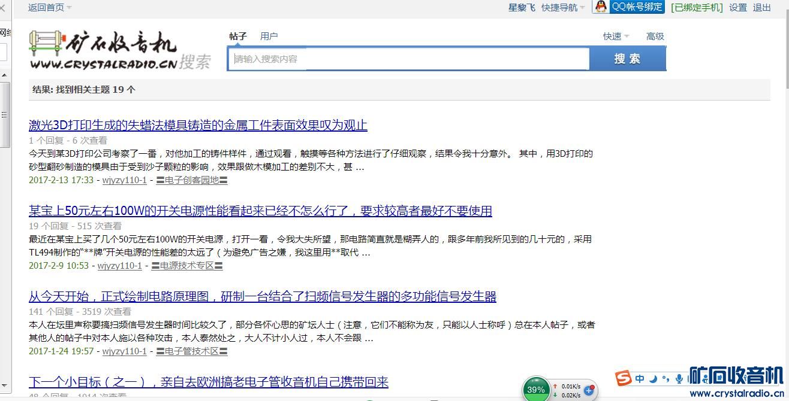The height and width of the screenshot is (401, 789).
Task: Switch to the 用户 search tab
Action: (269, 37)
